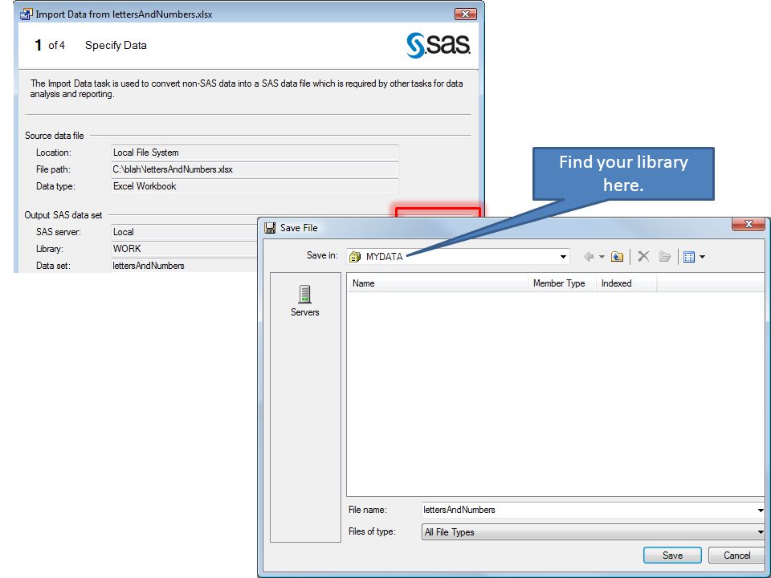Click the new folder icon in toolbar

pyautogui.click(x=665, y=257)
